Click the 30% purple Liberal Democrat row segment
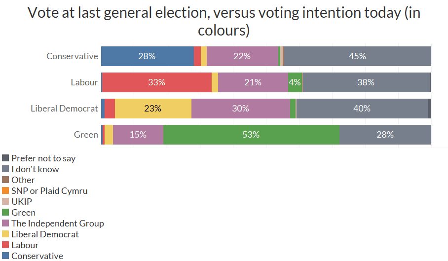 click(x=240, y=109)
